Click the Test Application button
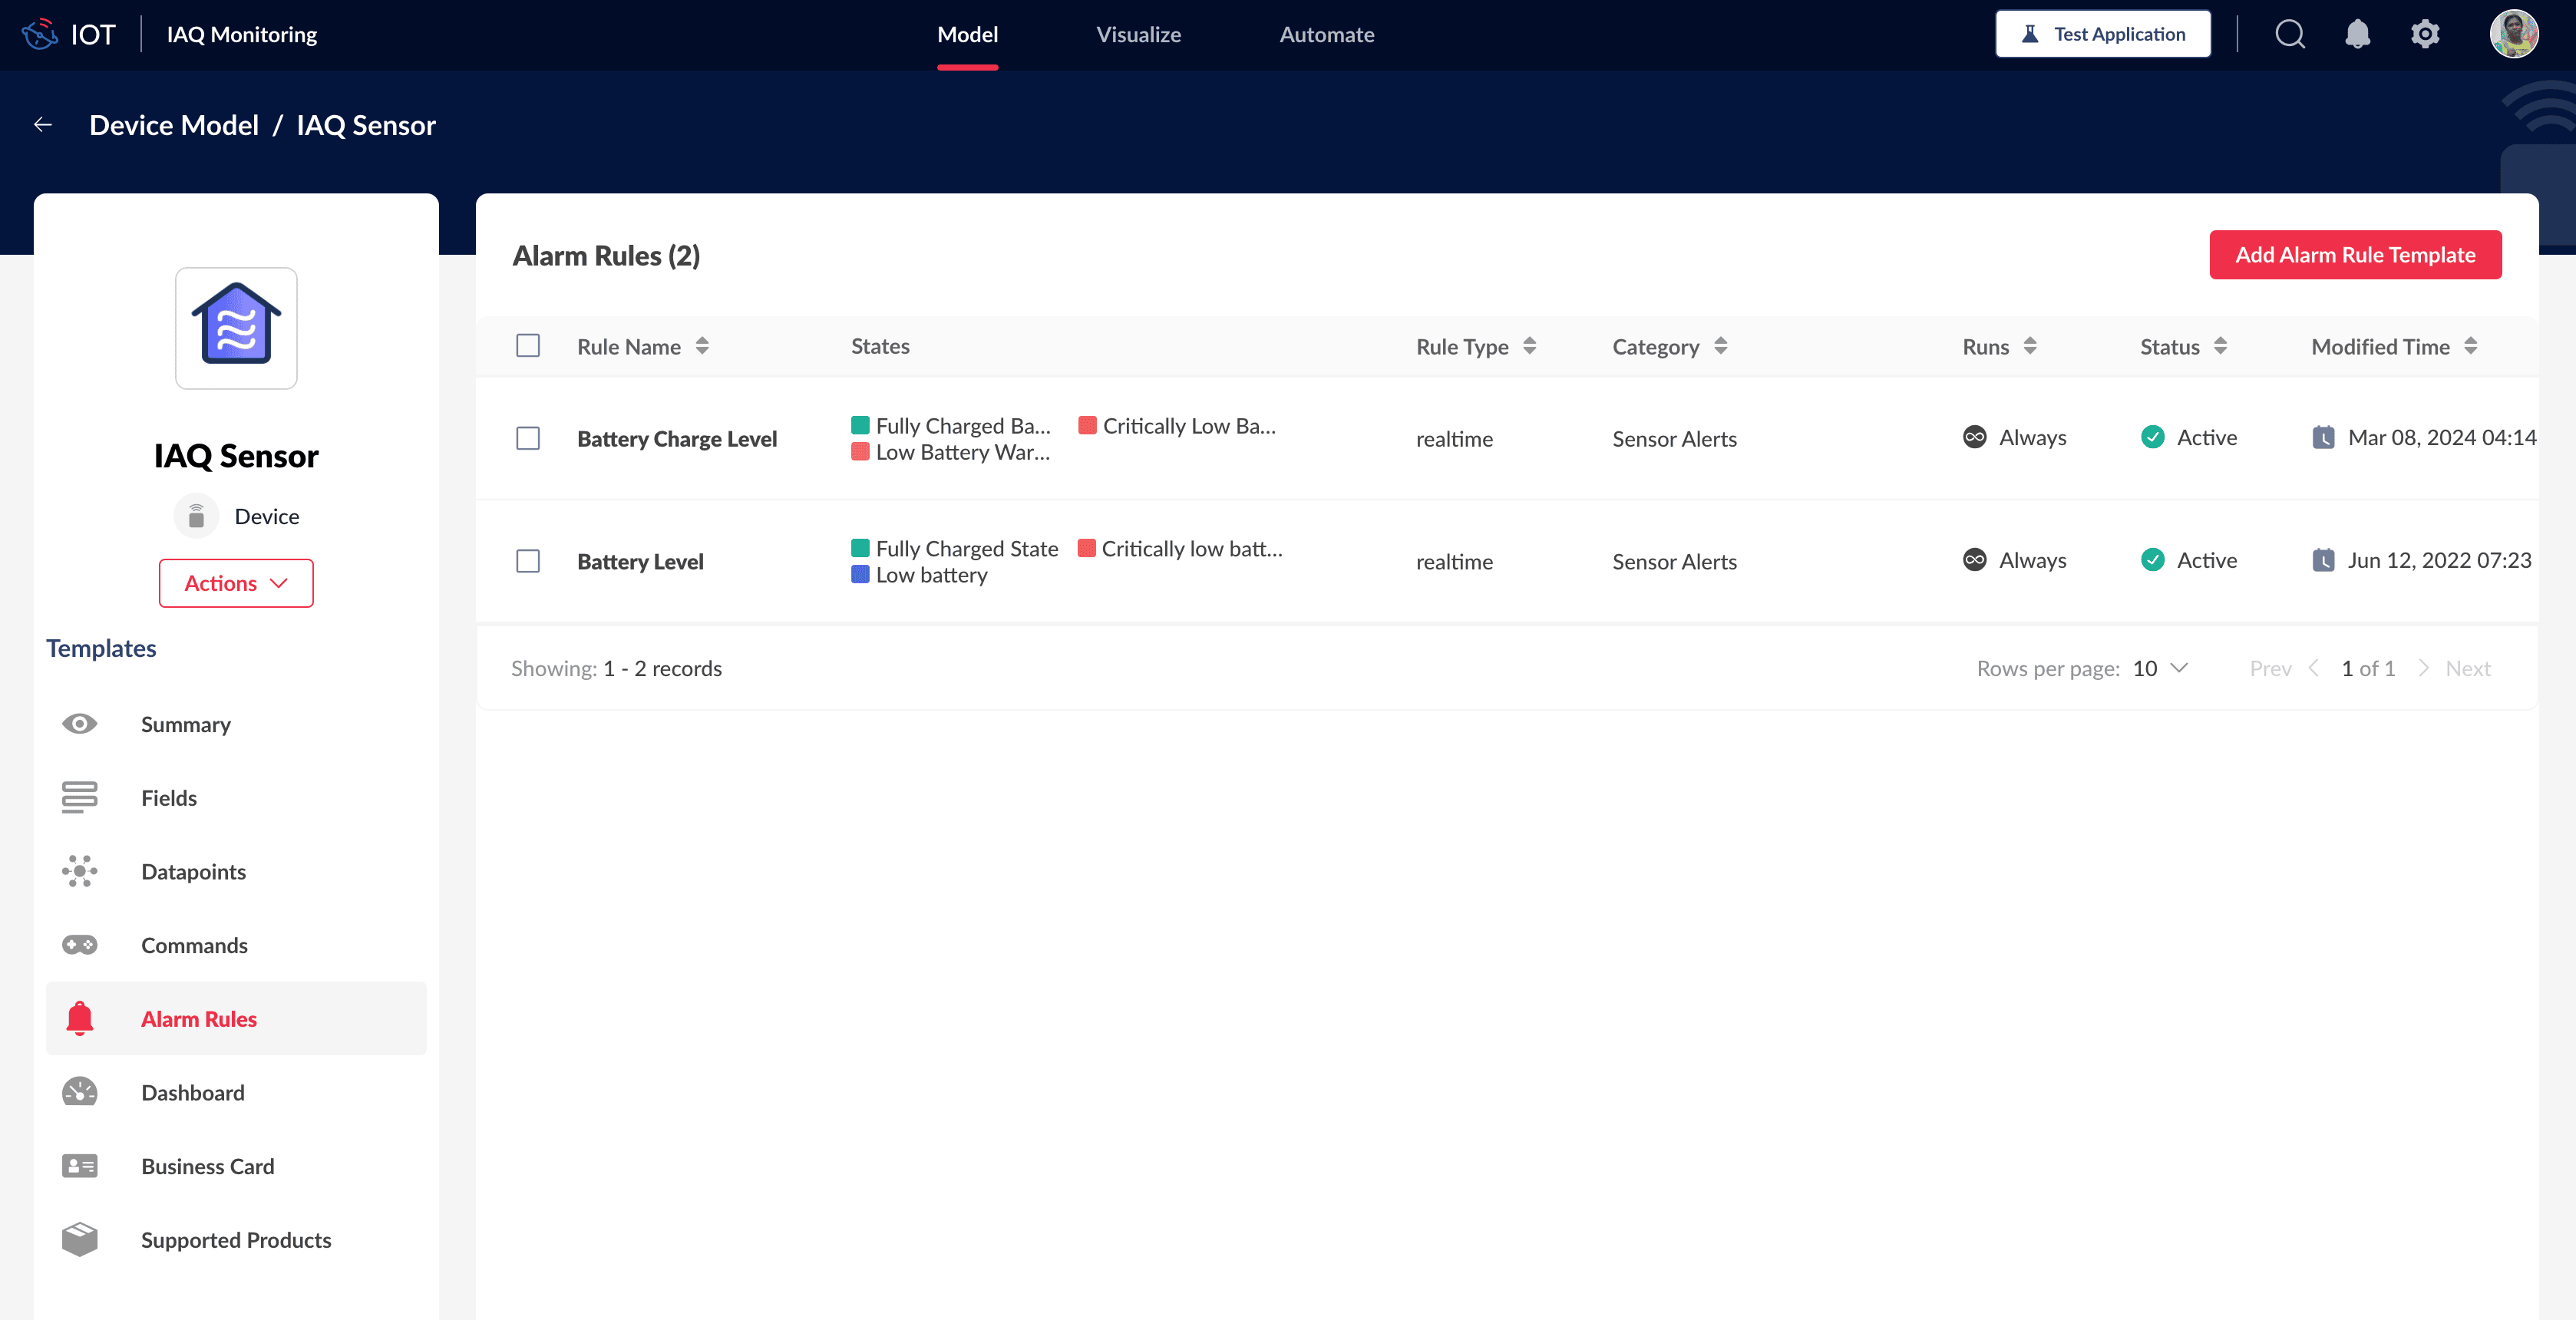 [x=2102, y=35]
